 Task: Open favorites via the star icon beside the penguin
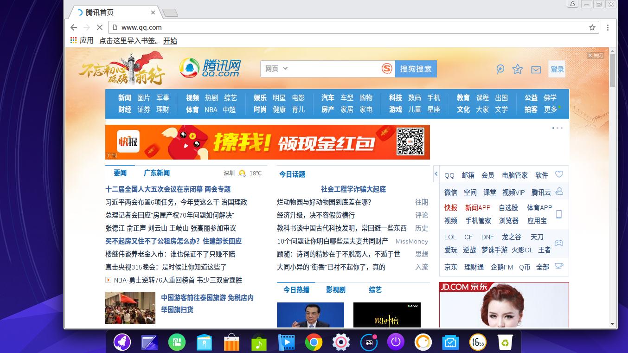tap(517, 69)
